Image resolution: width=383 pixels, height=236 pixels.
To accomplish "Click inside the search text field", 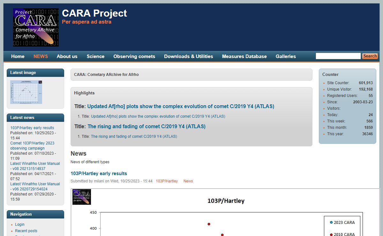I will point(338,56).
